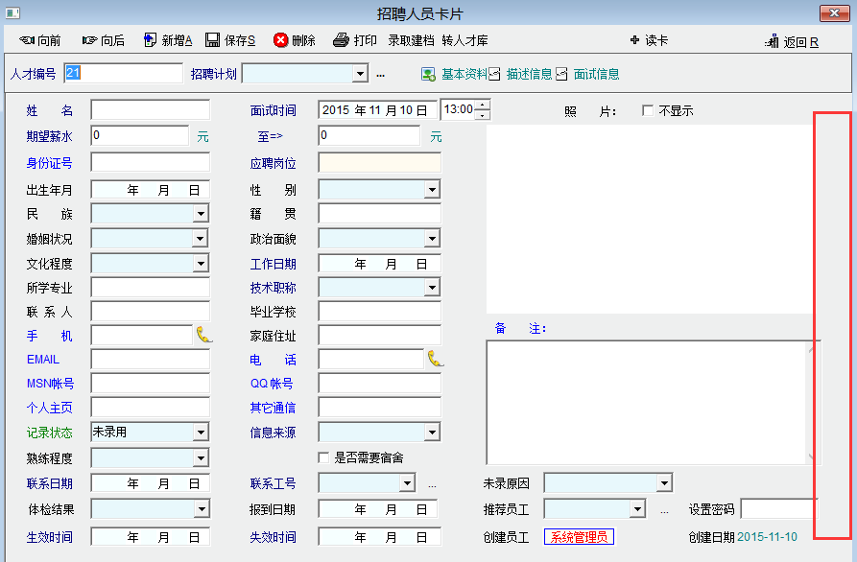Click the 读卡 (read card) icon
Viewport: 857px width, 562px height.
click(x=634, y=40)
